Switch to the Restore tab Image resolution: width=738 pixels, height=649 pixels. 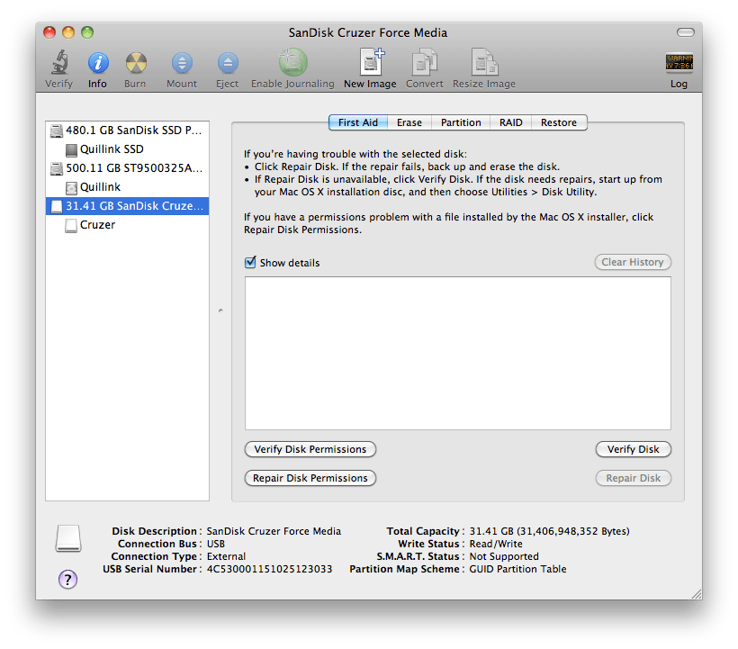pyautogui.click(x=559, y=122)
